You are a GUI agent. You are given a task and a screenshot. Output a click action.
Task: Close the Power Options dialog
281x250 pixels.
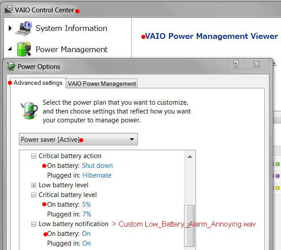(x=256, y=64)
